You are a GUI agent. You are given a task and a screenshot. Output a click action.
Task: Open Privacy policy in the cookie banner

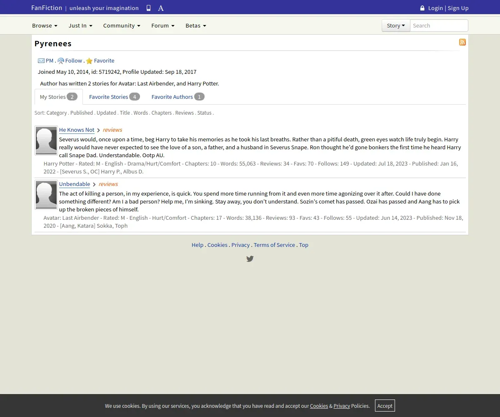point(342,406)
